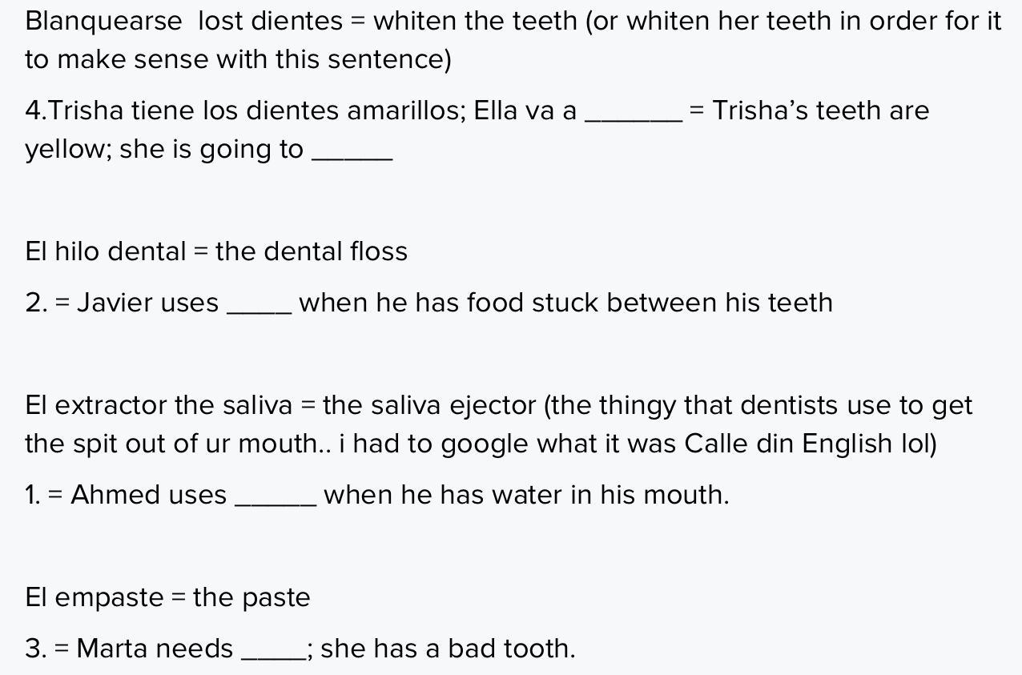Click 'the paste' translation text
Screen dimensions: 1022x675
[x=251, y=597]
